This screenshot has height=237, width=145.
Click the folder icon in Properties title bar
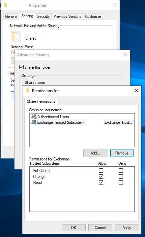click(x=6, y=5)
